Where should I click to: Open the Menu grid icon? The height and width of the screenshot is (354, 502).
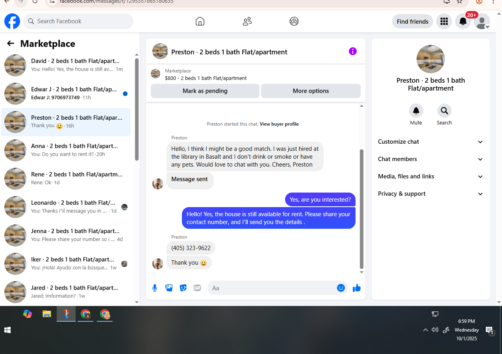click(x=444, y=21)
